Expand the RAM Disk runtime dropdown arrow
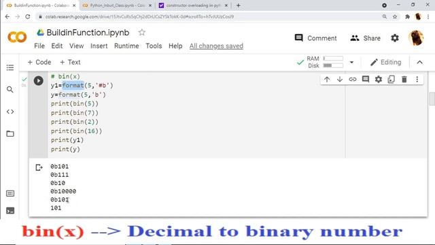This screenshot has width=435, height=245. (x=351, y=62)
